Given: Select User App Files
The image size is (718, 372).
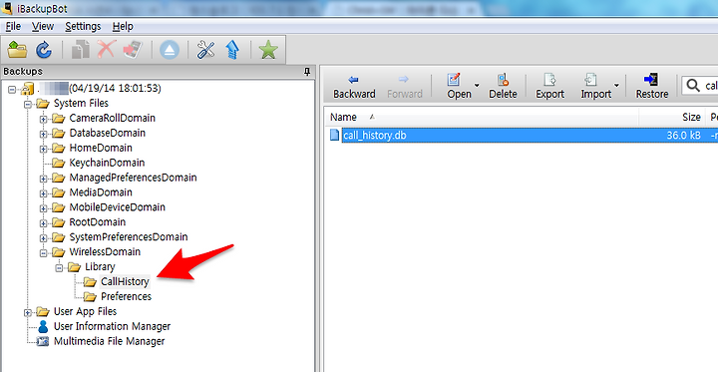Looking at the screenshot, I should click(85, 311).
